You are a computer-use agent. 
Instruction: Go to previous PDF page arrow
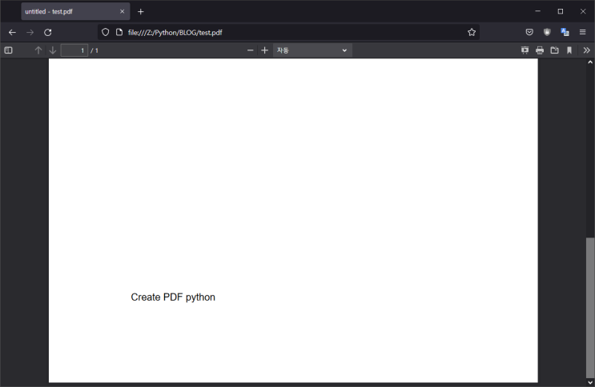pos(38,50)
